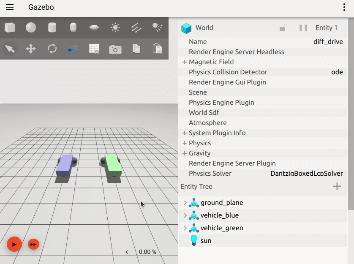Open the snap settings cube icon

73,49
